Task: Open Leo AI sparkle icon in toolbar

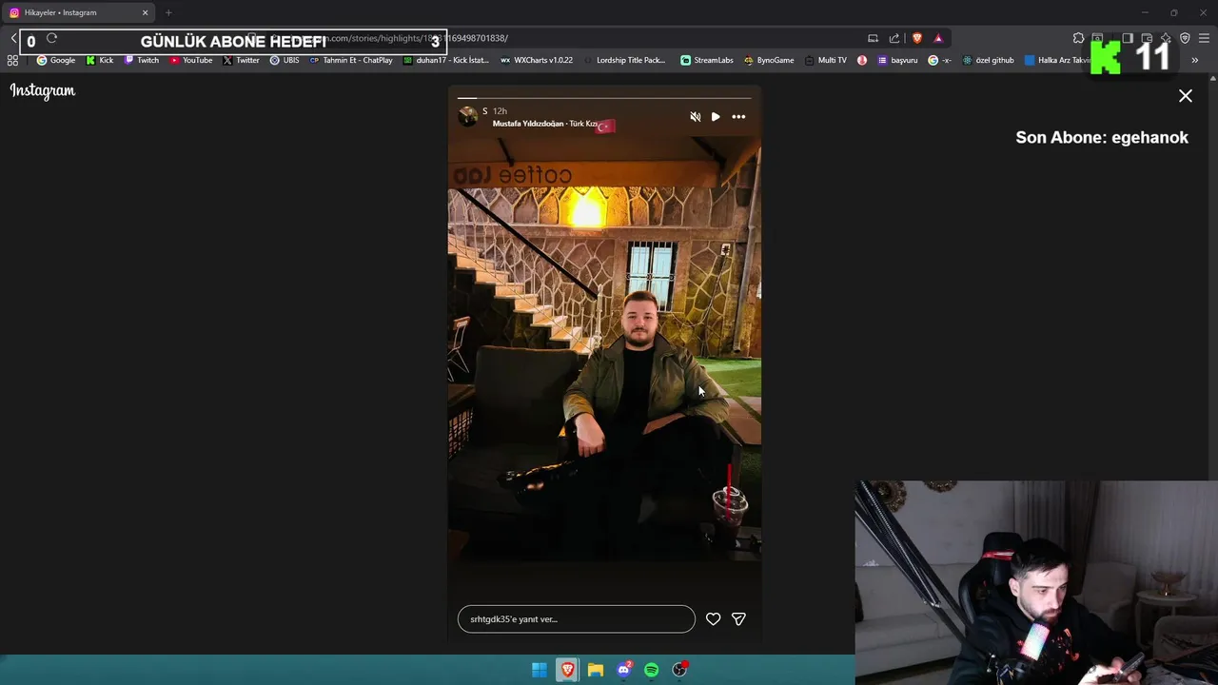Action: [1166, 39]
